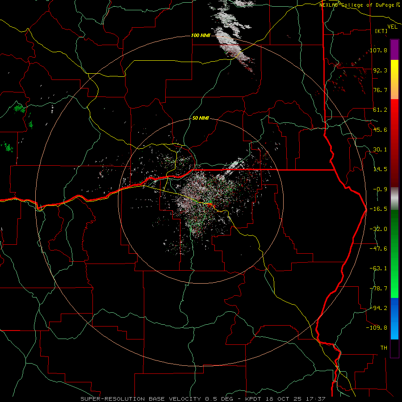
Task: Click the -94.2 velocity scale value
Action: [x=378, y=308]
